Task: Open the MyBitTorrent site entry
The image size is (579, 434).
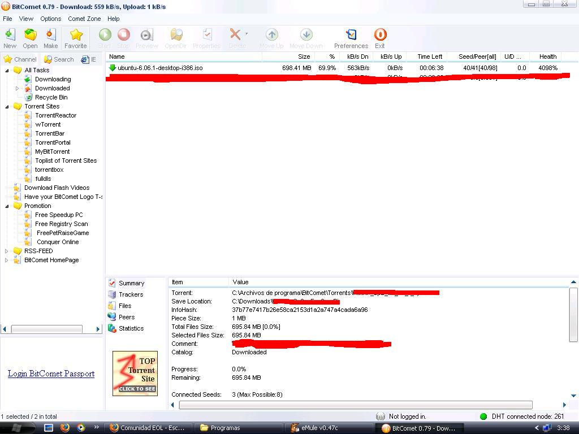Action: pos(53,151)
